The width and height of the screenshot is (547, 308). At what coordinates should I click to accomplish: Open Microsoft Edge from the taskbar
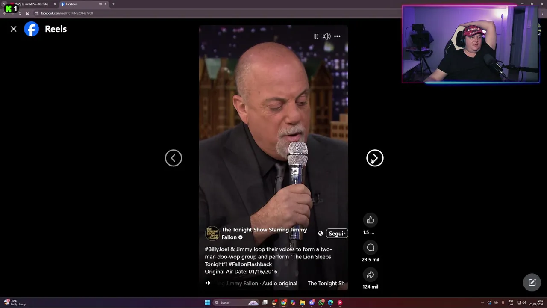click(330, 302)
